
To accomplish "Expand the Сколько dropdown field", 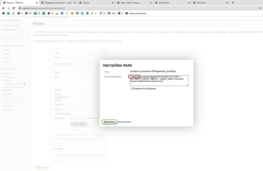I will pyautogui.click(x=76, y=109).
